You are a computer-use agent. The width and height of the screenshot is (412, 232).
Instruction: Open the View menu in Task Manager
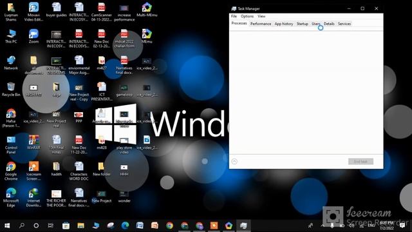point(261,16)
